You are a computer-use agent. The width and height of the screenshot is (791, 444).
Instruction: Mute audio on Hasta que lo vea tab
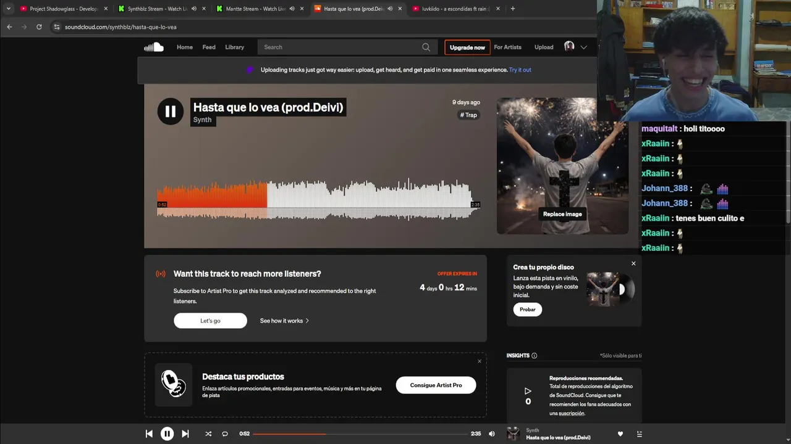coord(390,9)
